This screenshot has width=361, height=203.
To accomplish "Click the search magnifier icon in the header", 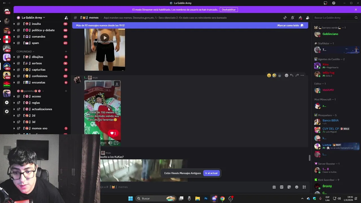I will [x=356, y=17].
